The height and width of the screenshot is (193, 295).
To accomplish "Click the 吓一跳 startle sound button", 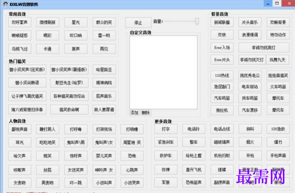I will [76, 182].
